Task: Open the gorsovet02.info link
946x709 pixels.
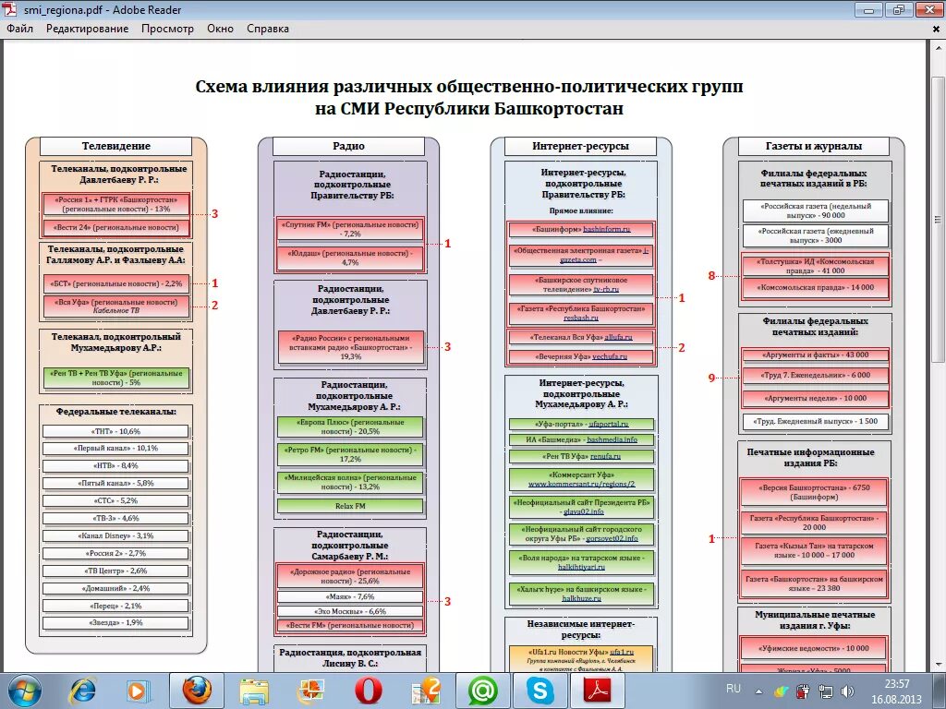Action: click(x=612, y=538)
